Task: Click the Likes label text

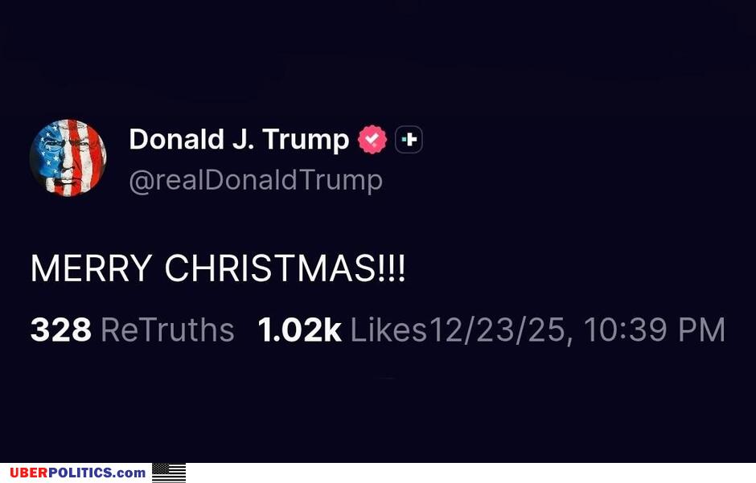Action: (x=387, y=330)
